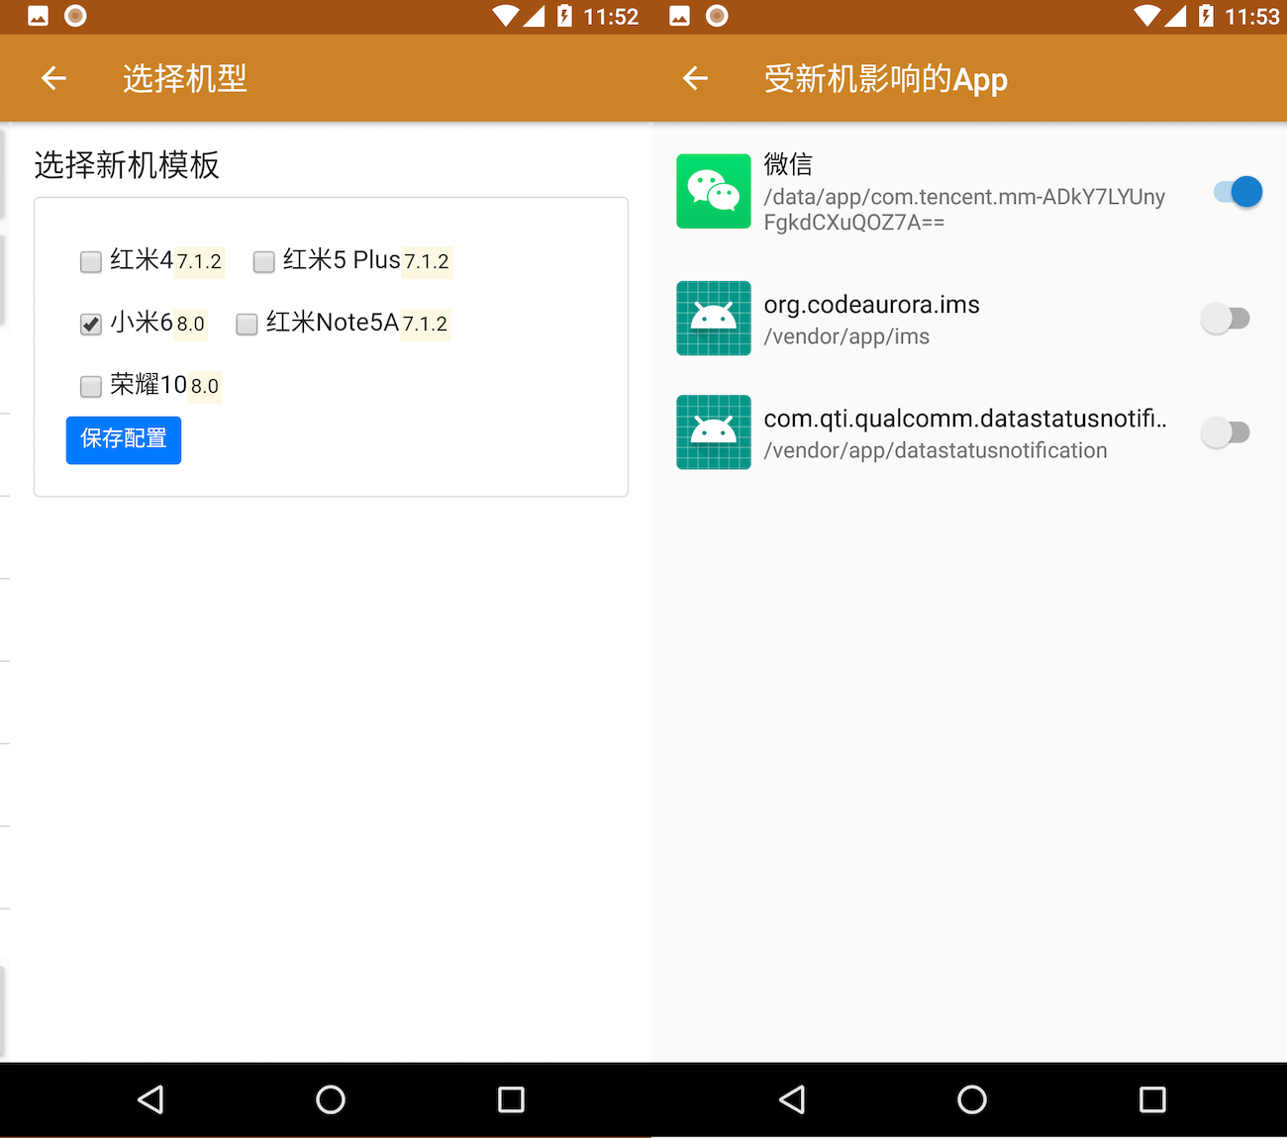
Task: Tap the circle notification icon beside 11:52
Action: click(75, 16)
